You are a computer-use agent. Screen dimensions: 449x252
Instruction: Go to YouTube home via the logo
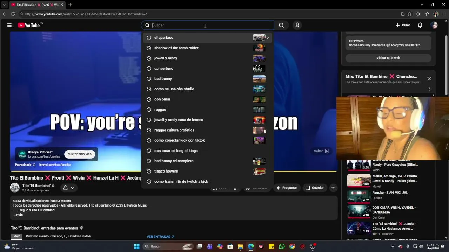click(x=29, y=25)
